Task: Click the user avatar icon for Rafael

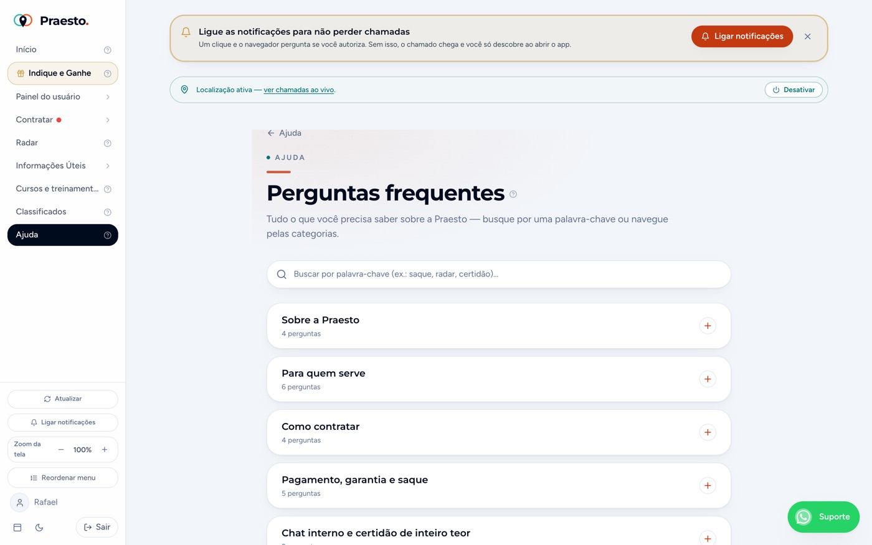Action: [19, 503]
